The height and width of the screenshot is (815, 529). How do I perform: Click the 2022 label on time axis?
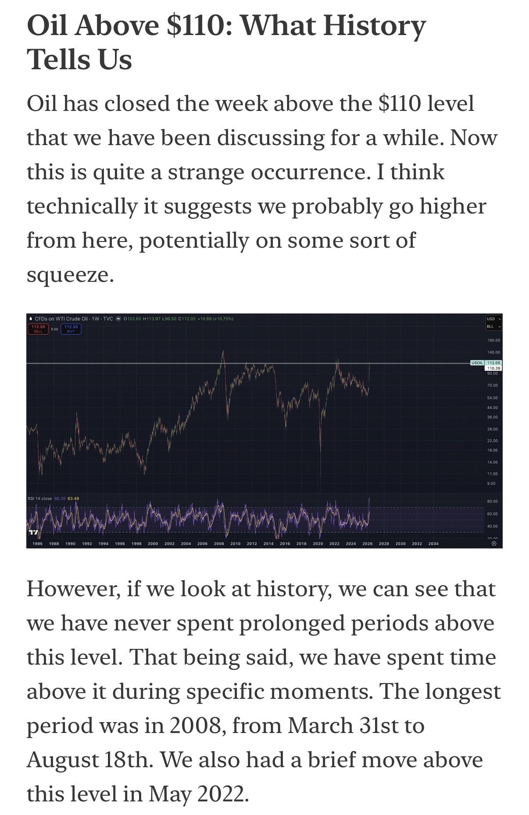[x=334, y=544]
